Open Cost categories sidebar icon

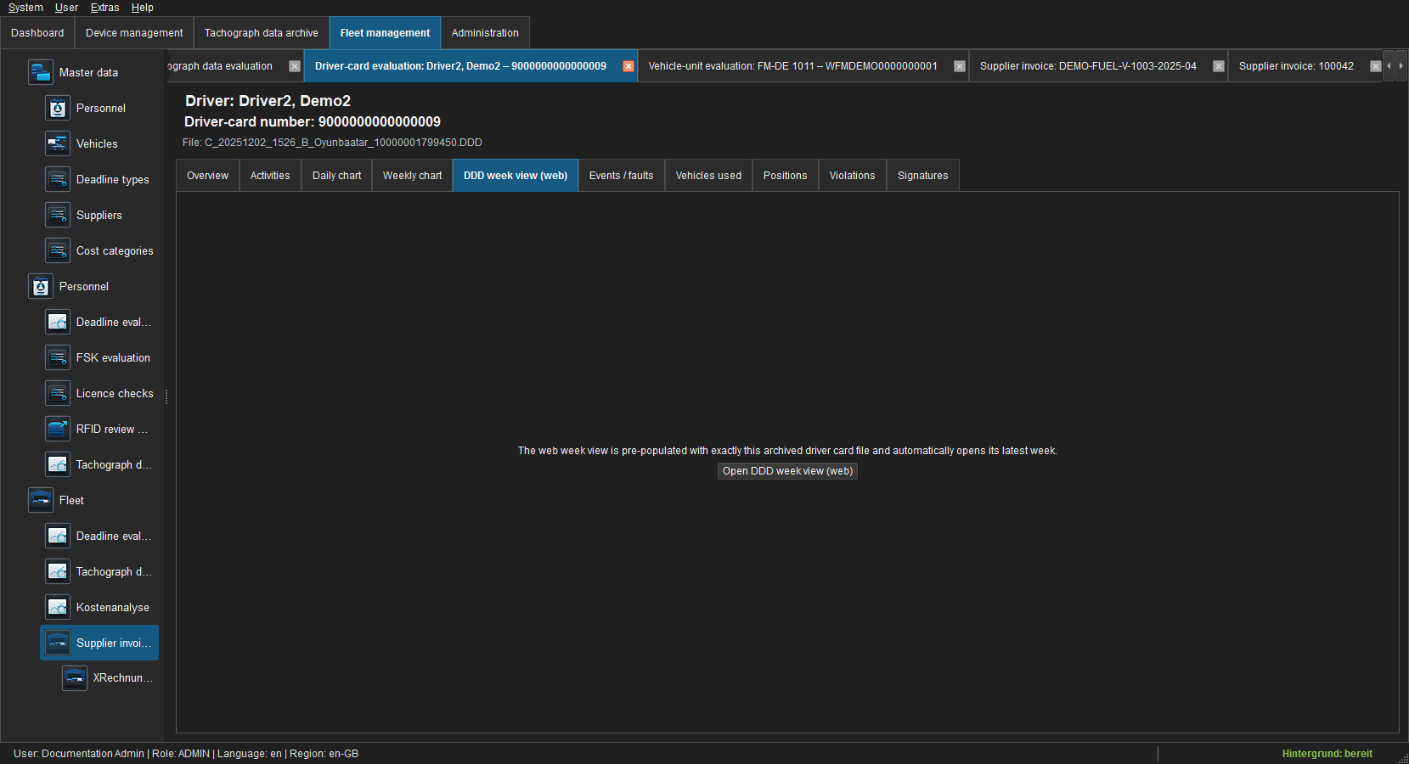point(57,250)
